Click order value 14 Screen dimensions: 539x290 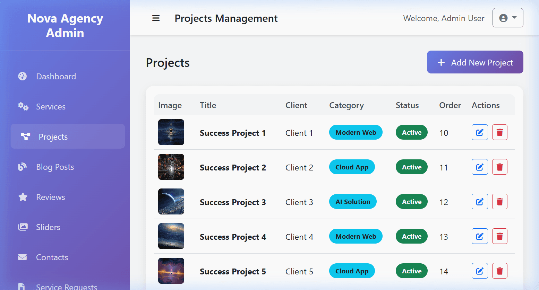pos(444,272)
